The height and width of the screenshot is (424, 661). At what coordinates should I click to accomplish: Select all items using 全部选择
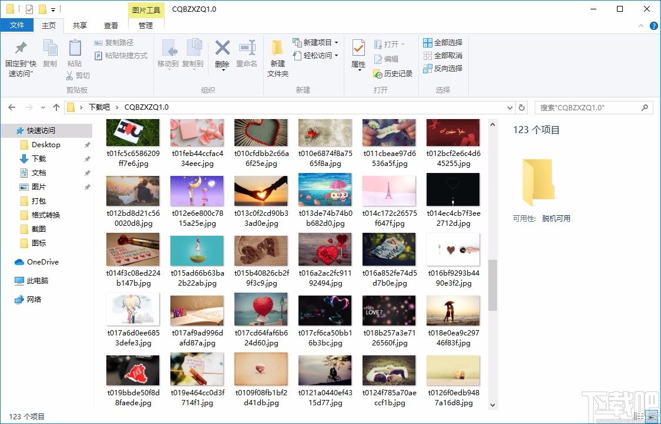442,42
